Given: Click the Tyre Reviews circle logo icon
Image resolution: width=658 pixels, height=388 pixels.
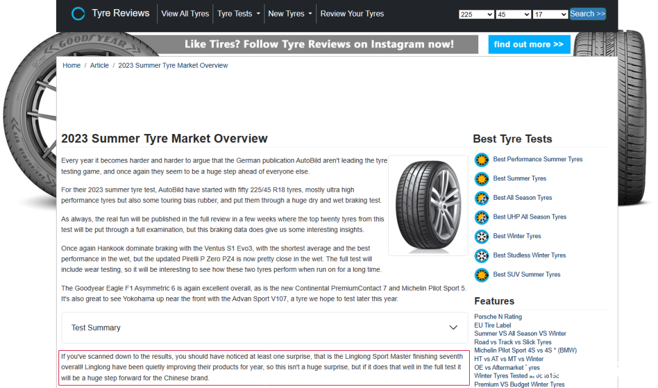Looking at the screenshot, I should tap(78, 13).
